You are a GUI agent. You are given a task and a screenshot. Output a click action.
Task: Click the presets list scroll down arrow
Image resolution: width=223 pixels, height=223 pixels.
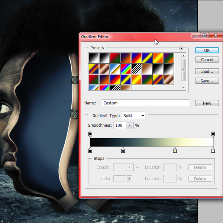click(x=184, y=87)
